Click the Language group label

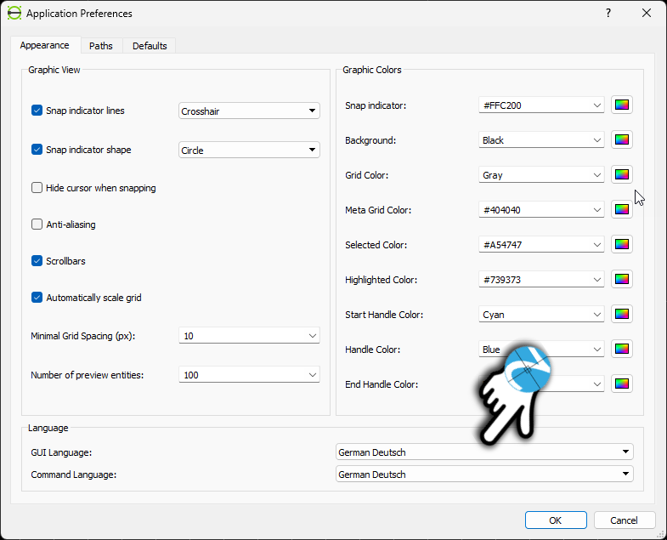coord(48,428)
